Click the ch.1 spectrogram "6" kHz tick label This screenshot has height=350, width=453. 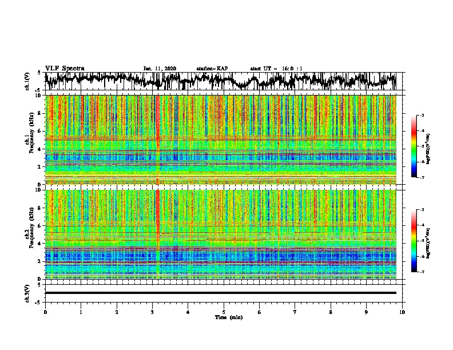pyautogui.click(x=40, y=131)
